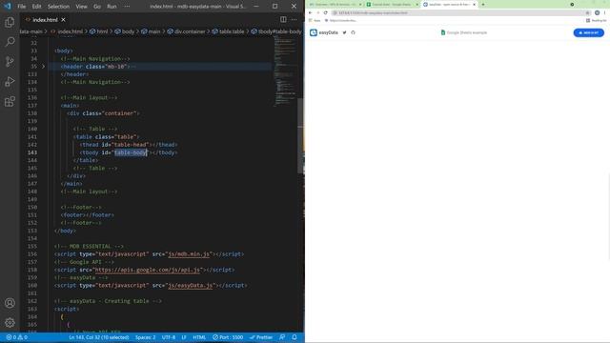The width and height of the screenshot is (610, 343).
Task: Open the js/mdb.min.js link in code
Action: pyautogui.click(x=189, y=254)
